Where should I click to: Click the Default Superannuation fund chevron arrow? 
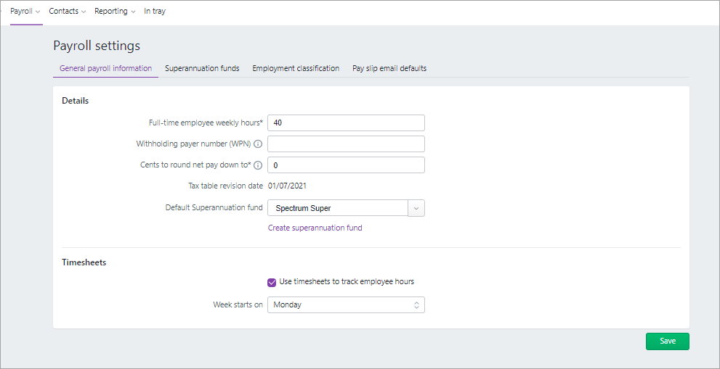tap(416, 208)
